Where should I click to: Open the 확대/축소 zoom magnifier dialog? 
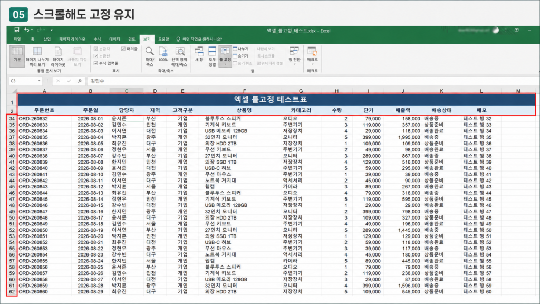[x=149, y=56]
